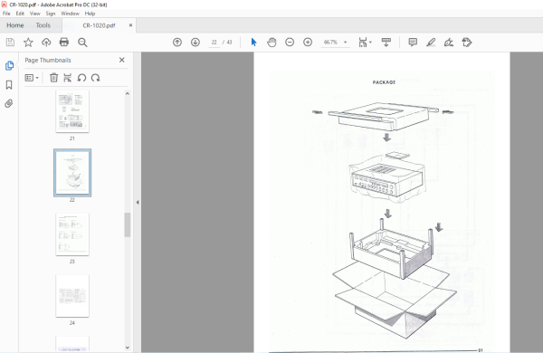543x353 pixels.
Task: Open the Bookmarks panel icon
Action: [x=9, y=85]
